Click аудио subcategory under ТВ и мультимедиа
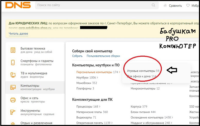Viewport: 200px width, 126px height. pos(24,77)
